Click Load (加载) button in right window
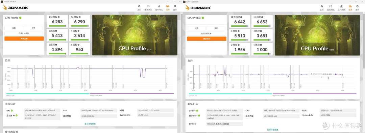 pyautogui.click(x=196, y=28)
